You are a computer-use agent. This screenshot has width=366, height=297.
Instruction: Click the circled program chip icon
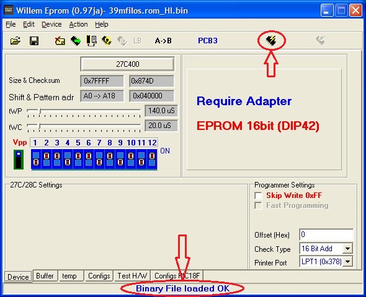coord(271,40)
